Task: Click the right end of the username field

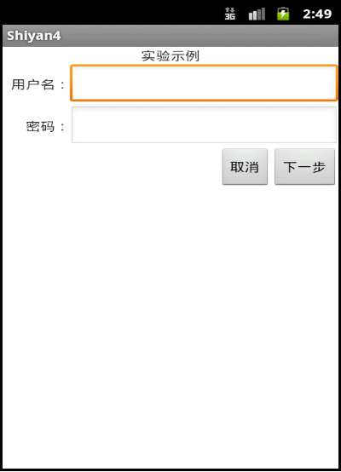Action: (328, 83)
